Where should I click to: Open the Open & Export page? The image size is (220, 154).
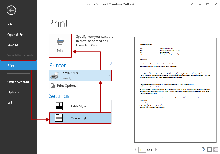coord(18,35)
